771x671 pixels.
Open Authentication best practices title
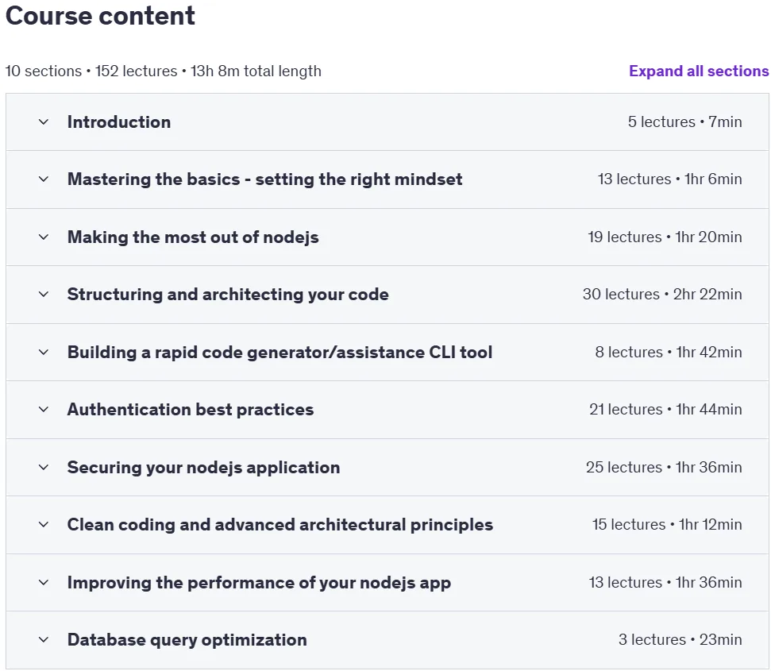click(x=191, y=410)
